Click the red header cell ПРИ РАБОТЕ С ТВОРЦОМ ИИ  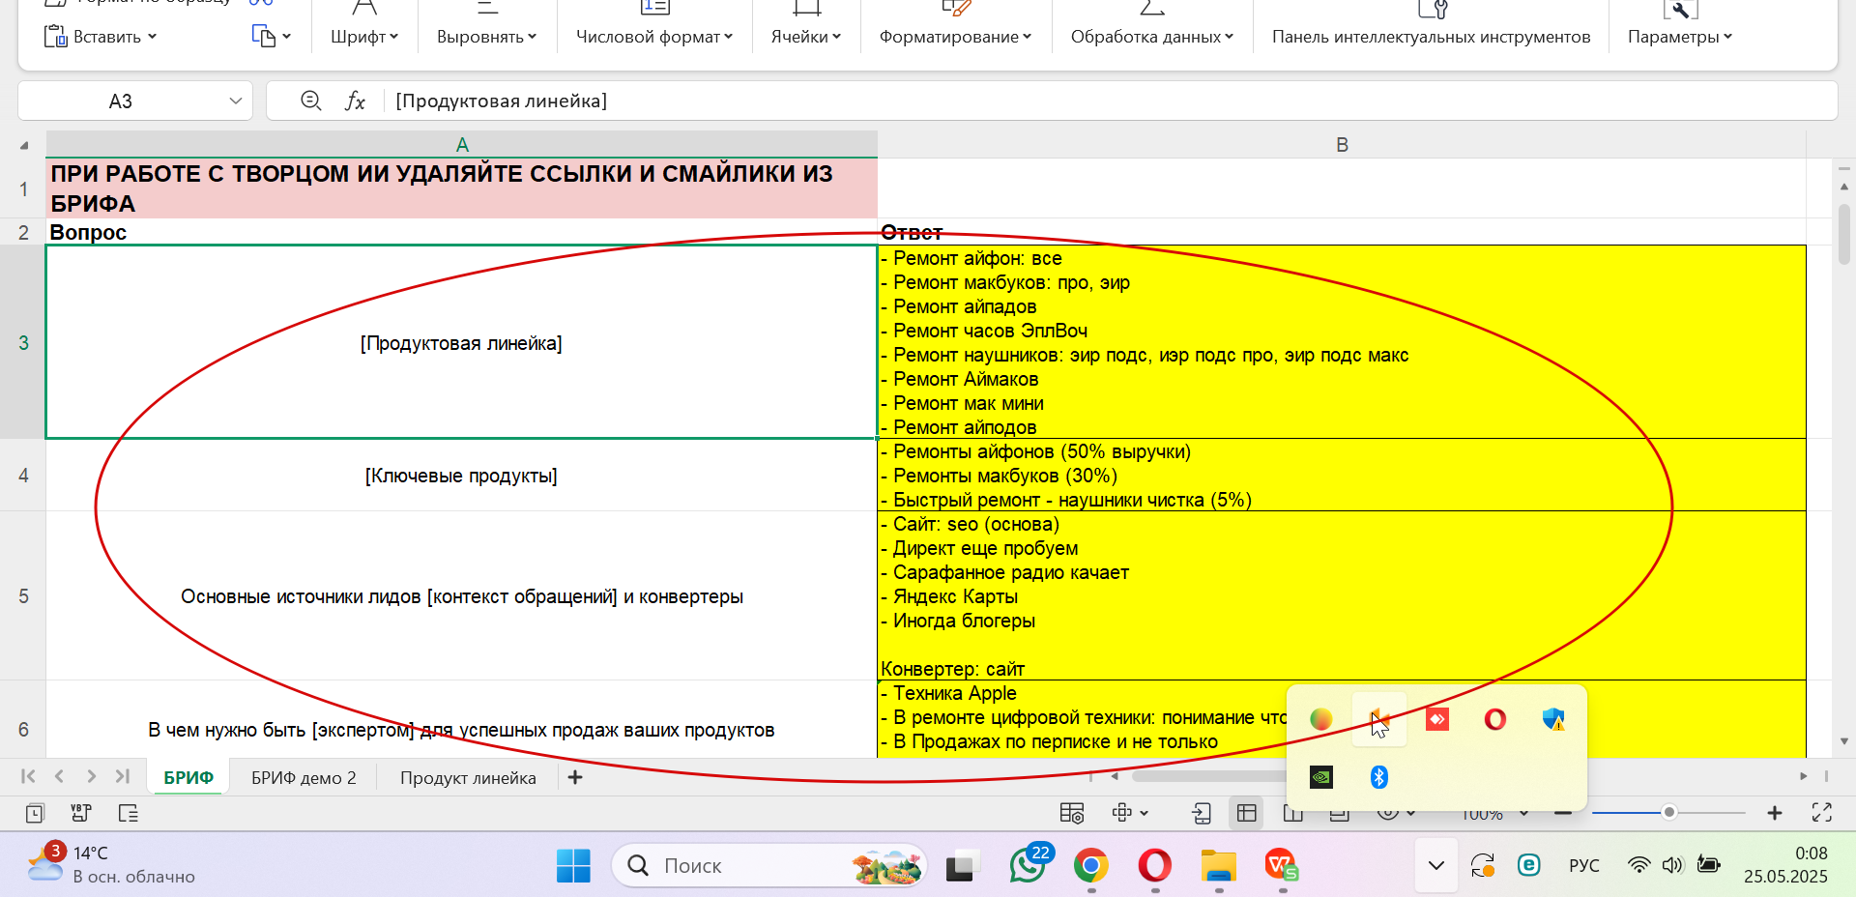pyautogui.click(x=461, y=188)
